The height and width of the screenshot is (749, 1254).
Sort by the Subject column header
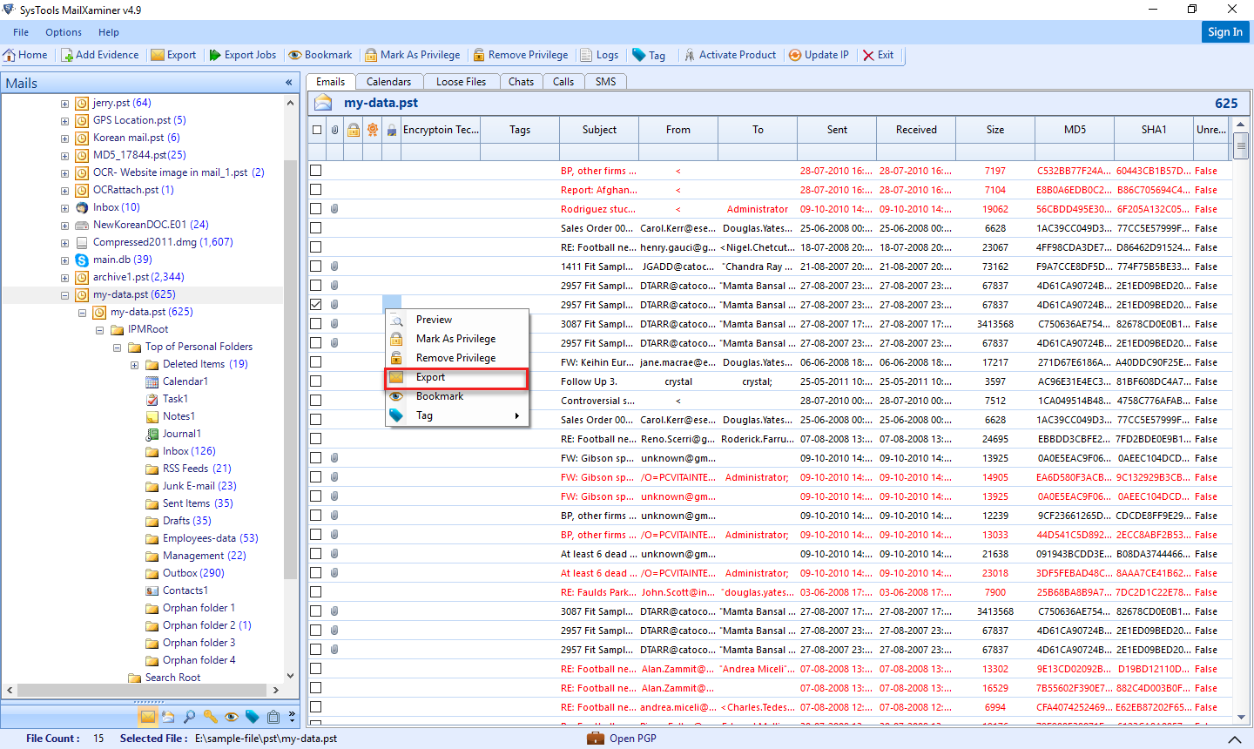pos(599,130)
